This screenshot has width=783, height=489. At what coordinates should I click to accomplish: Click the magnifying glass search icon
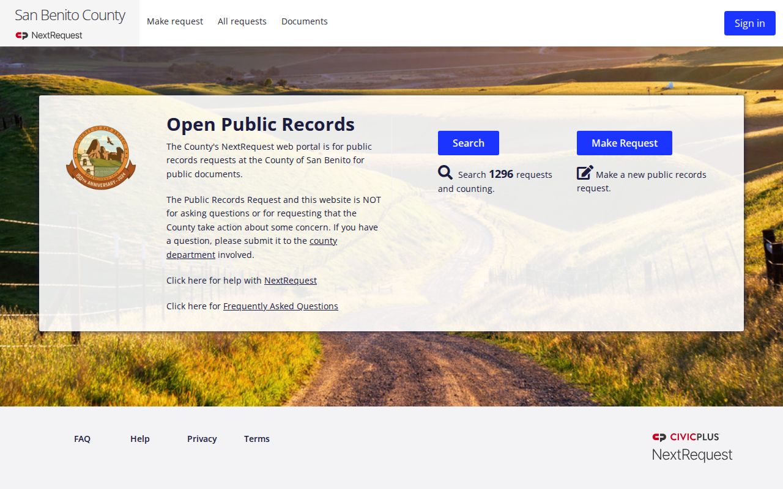coord(445,173)
